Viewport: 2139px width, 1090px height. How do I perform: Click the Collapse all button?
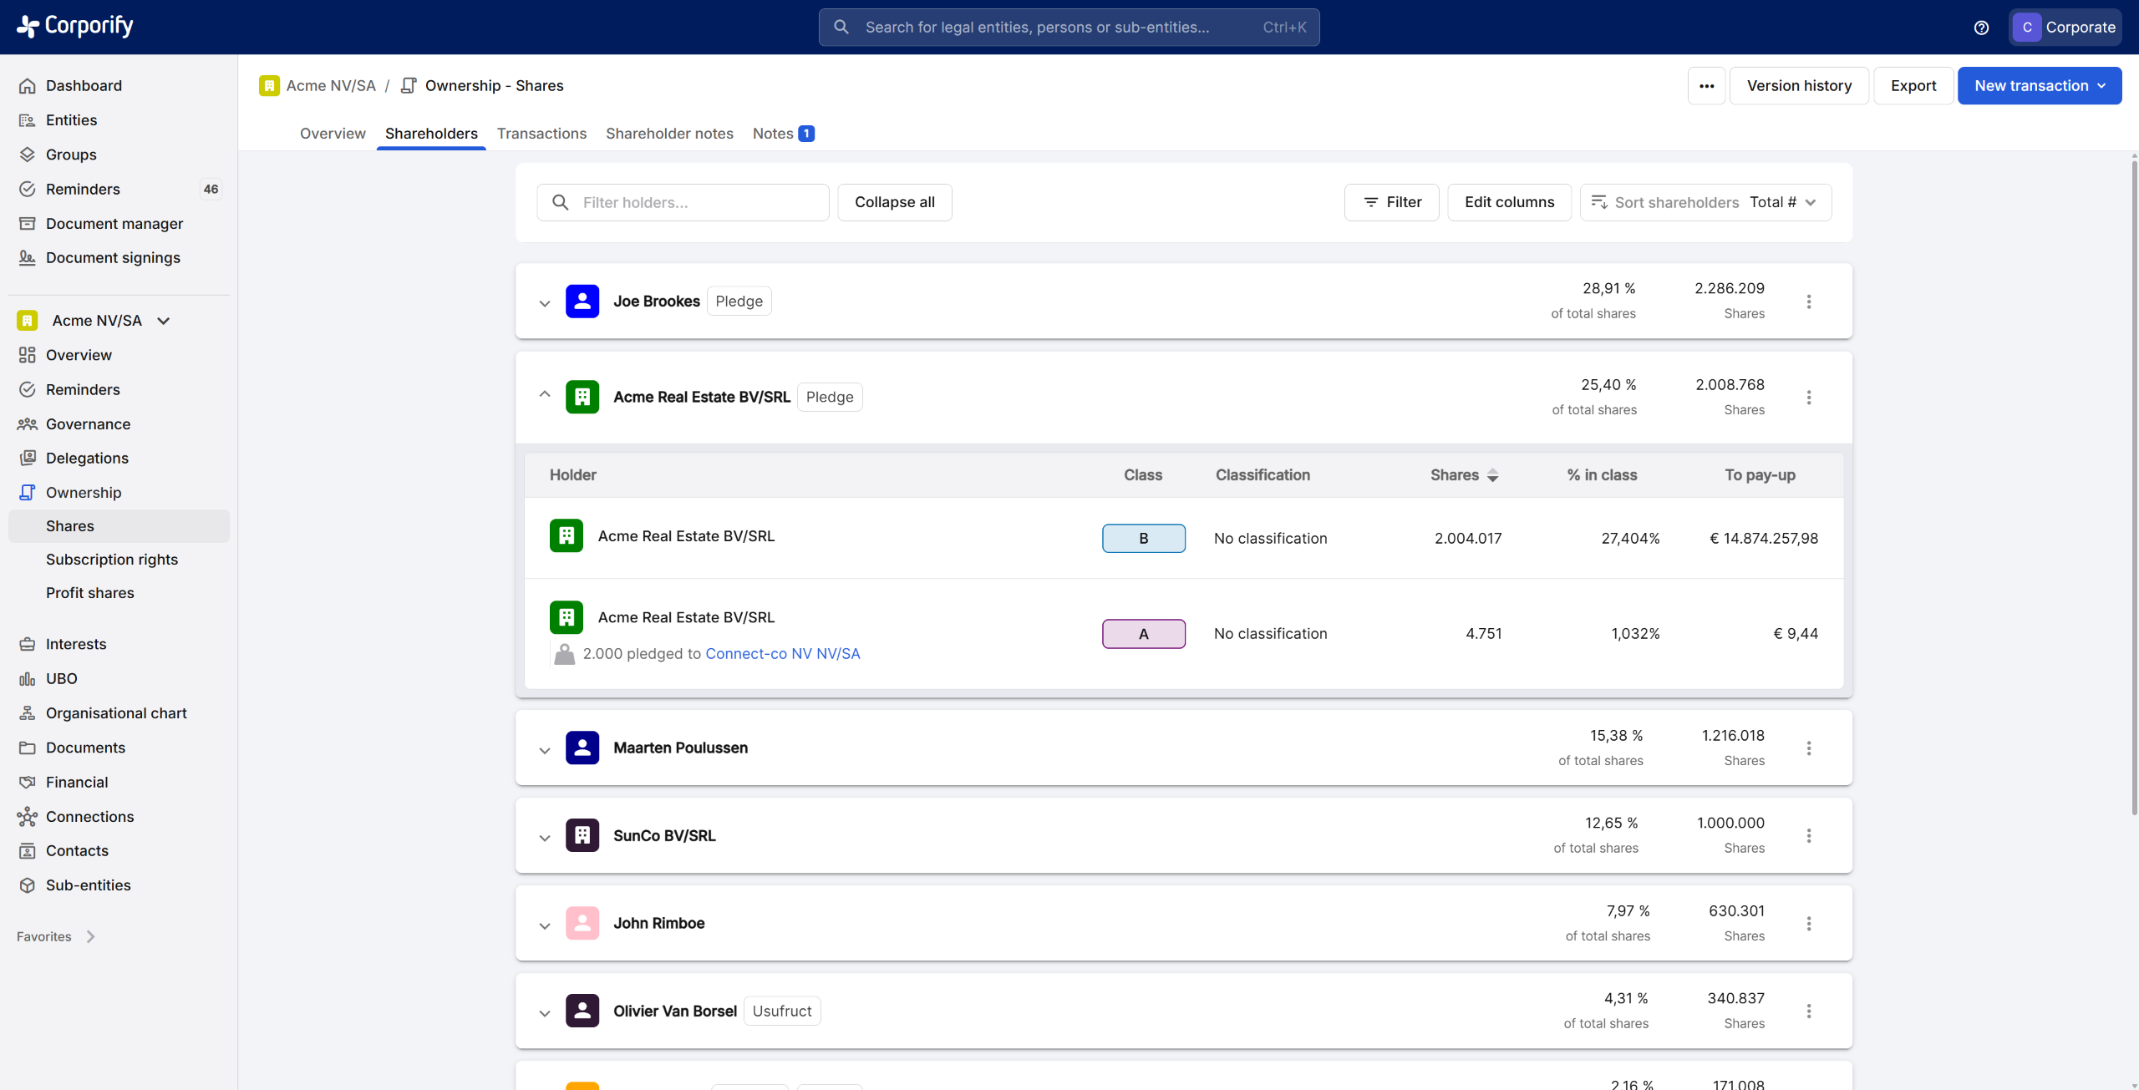pyautogui.click(x=894, y=202)
